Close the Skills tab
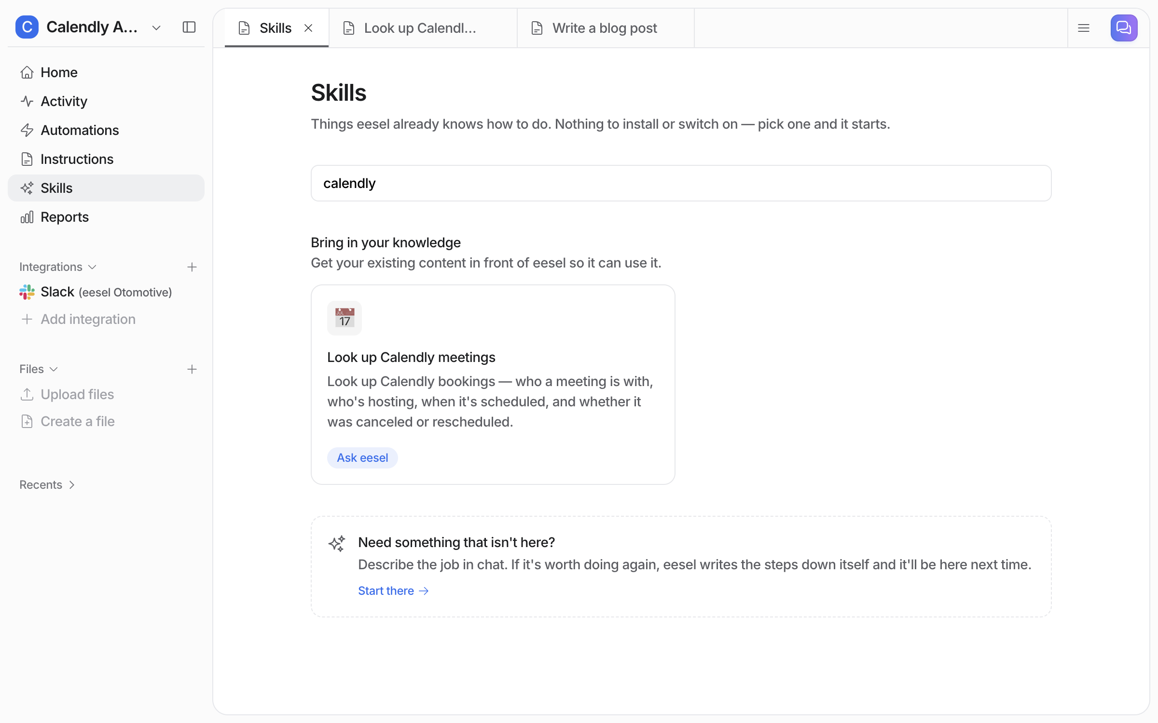 point(308,28)
